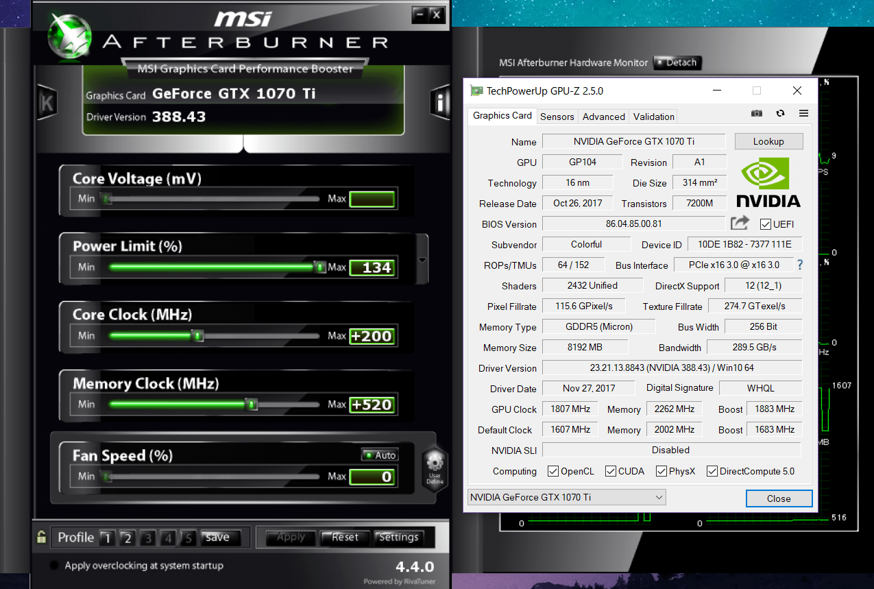Click the Driver Version field in GPU-Z
The width and height of the screenshot is (874, 589).
pyautogui.click(x=672, y=368)
